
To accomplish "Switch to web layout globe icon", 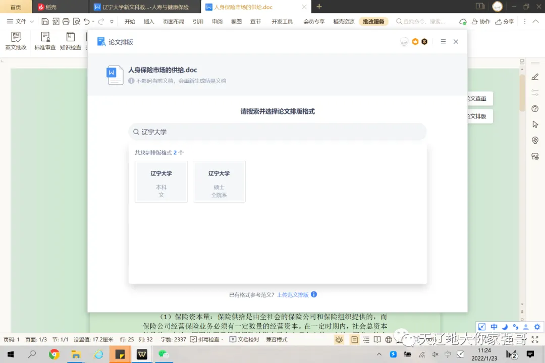I will (x=389, y=340).
